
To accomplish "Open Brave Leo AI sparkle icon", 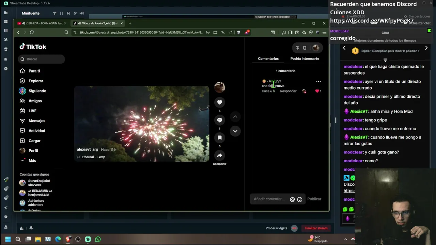I will coord(304,32).
